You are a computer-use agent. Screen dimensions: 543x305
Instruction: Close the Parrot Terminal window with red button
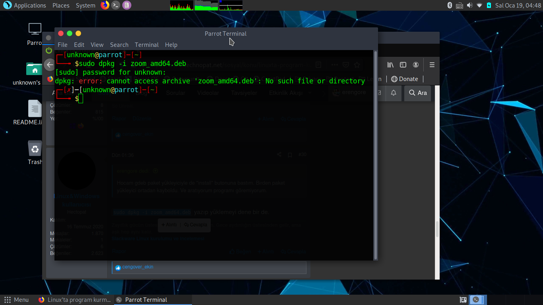61,33
